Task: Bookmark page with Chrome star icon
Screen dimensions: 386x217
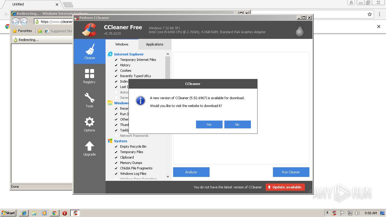Action: click(370, 14)
